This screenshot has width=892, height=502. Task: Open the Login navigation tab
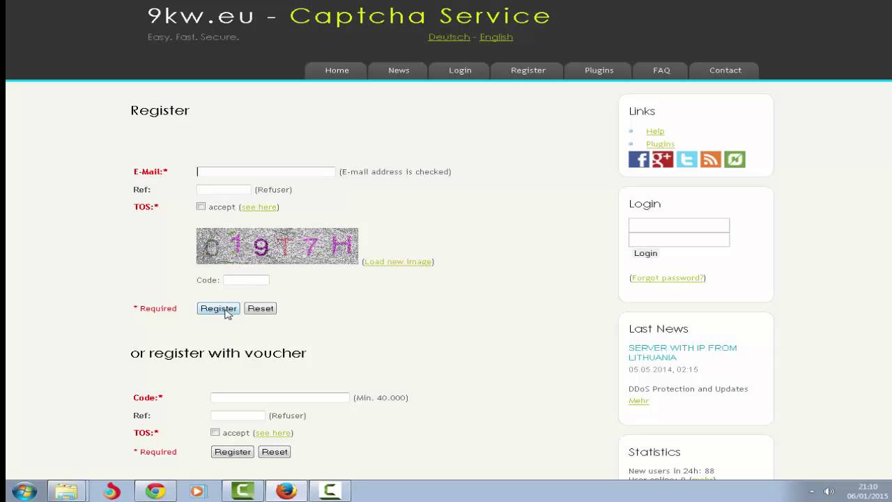click(460, 70)
